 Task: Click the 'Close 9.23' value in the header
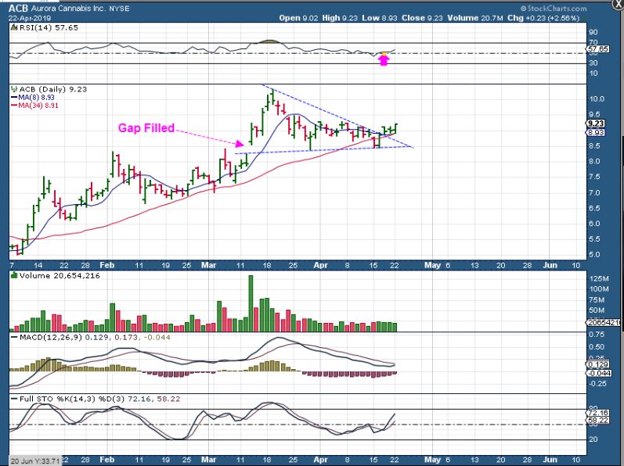pos(422,18)
